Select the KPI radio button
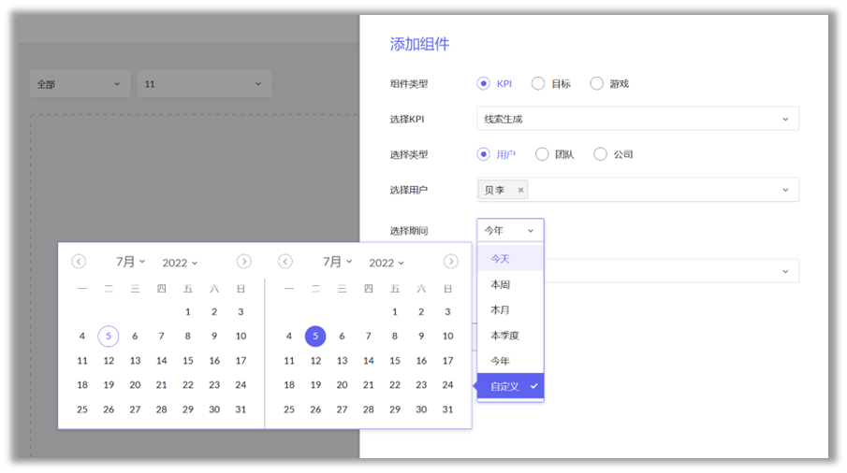This screenshot has height=473, width=847. click(484, 83)
